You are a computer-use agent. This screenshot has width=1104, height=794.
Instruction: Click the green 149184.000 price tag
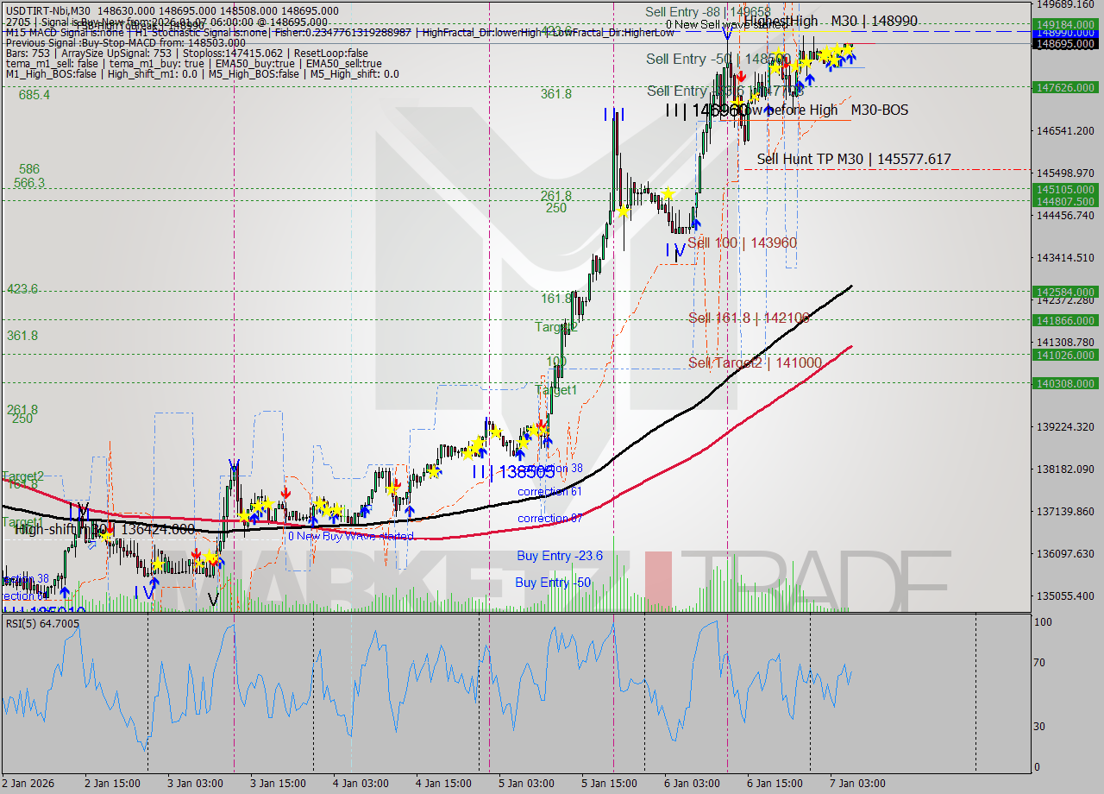(x=1064, y=26)
